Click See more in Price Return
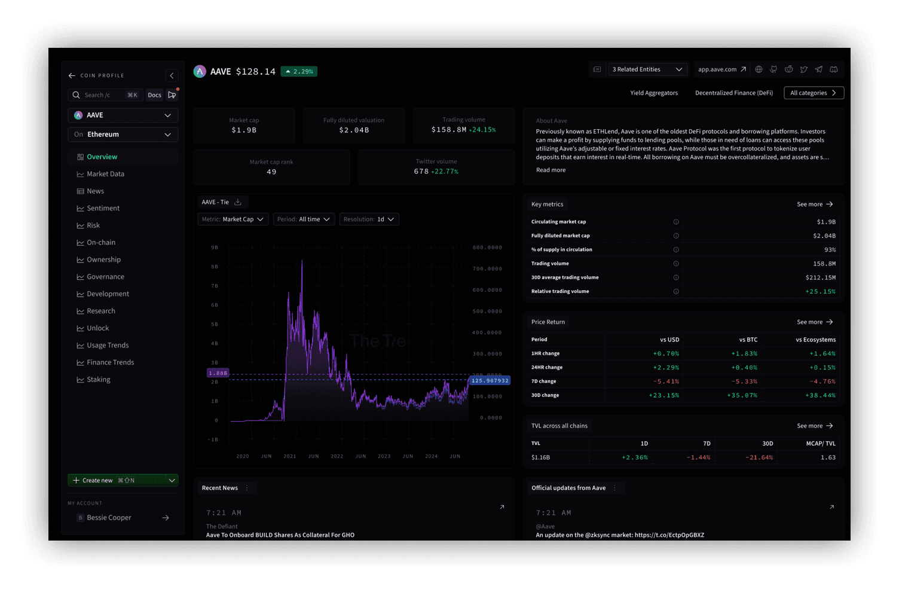 (x=815, y=322)
